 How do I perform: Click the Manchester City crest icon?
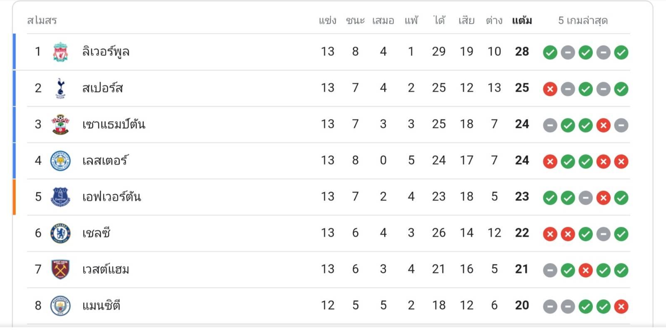coord(60,306)
